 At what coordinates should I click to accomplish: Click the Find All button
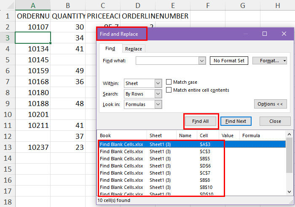coord(200,121)
